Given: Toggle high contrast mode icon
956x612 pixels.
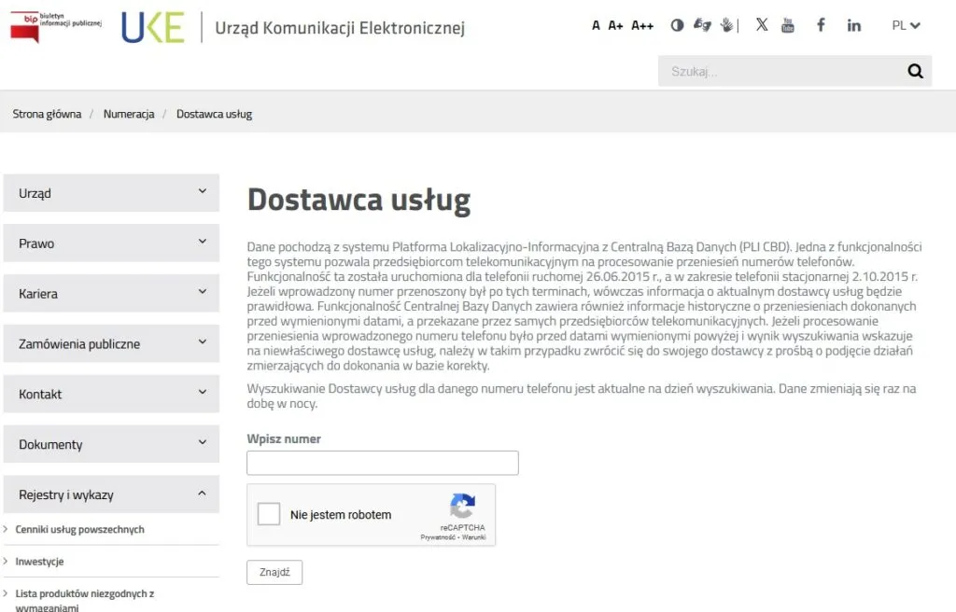Looking at the screenshot, I should (x=677, y=25).
